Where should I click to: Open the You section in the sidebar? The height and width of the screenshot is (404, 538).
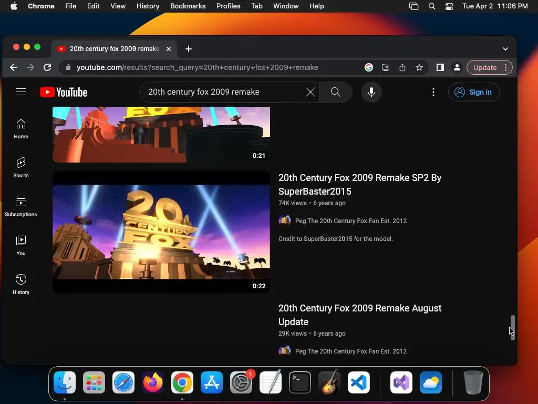point(21,245)
